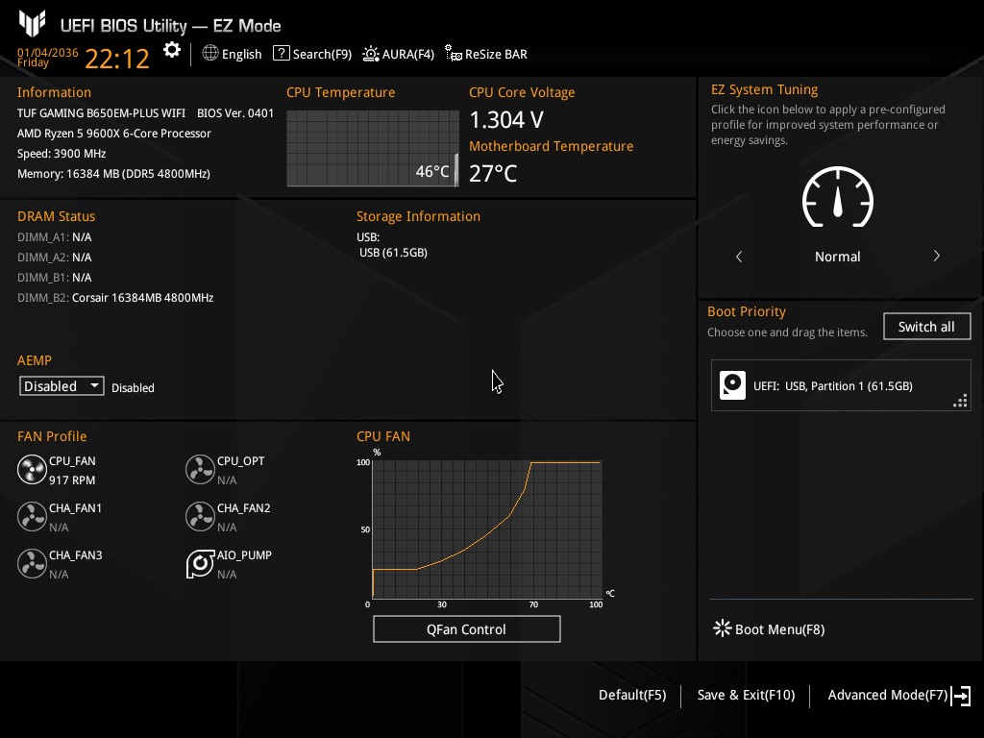The image size is (984, 738).
Task: Click the CPU temperature vertical level bar
Action: [x=456, y=169]
